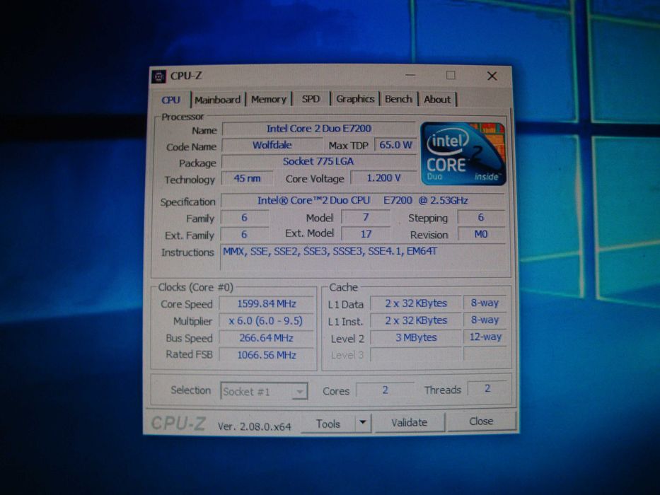Click the Level 2 12-way field
Screen dimensions: 660x495
tap(485, 337)
